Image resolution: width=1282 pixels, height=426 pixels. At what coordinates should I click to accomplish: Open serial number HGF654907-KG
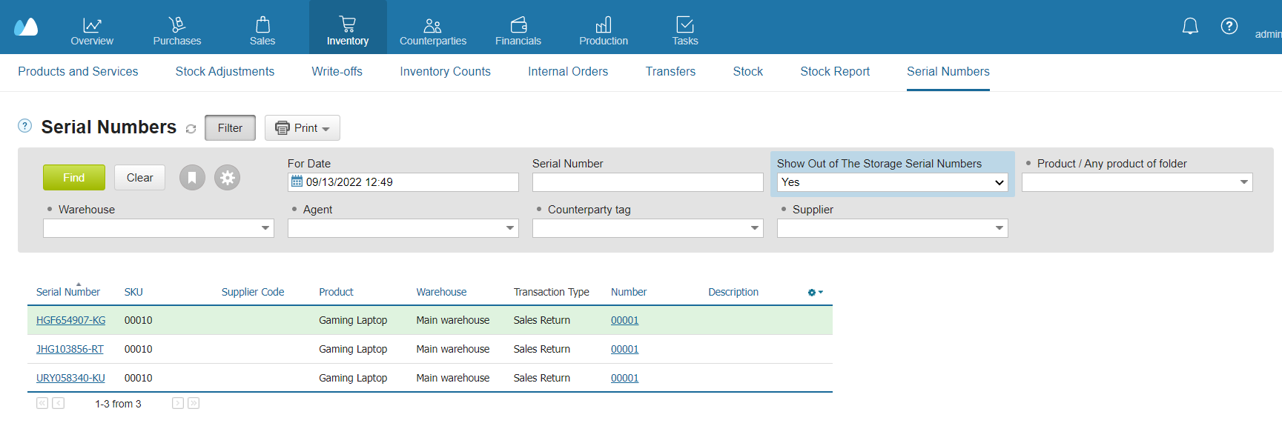click(x=71, y=320)
